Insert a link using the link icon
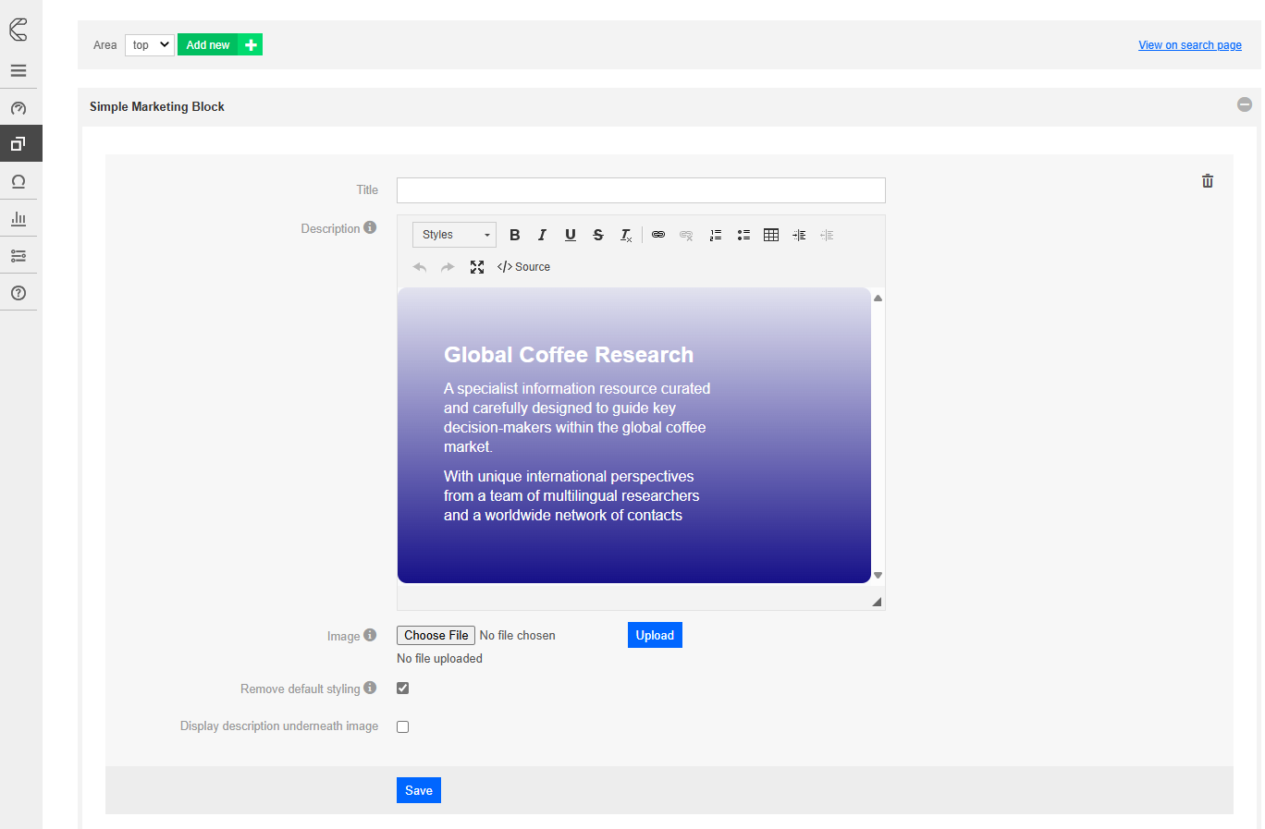This screenshot has height=829, width=1265. 658,235
